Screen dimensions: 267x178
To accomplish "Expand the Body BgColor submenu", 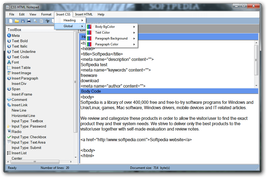I will click(x=112, y=27).
